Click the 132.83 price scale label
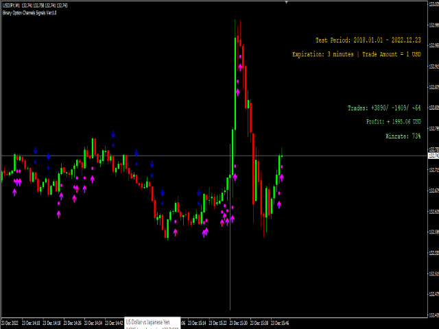The width and height of the screenshot is (439, 329). 434,108
